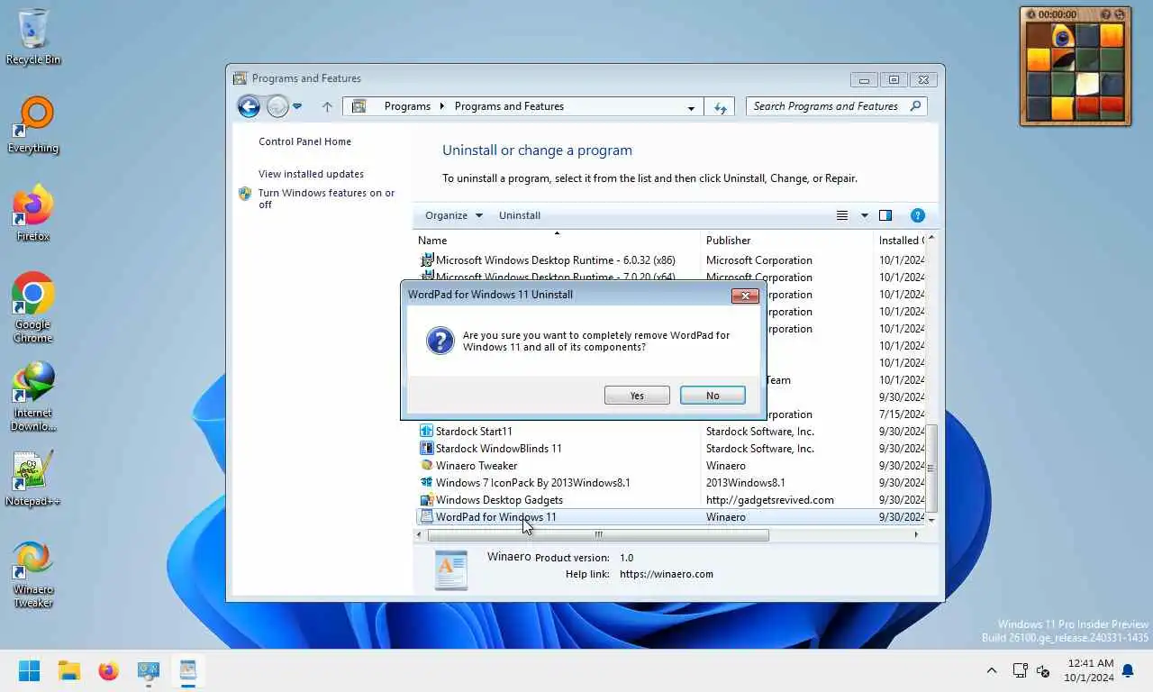Cancel removal with the No button

click(x=713, y=396)
